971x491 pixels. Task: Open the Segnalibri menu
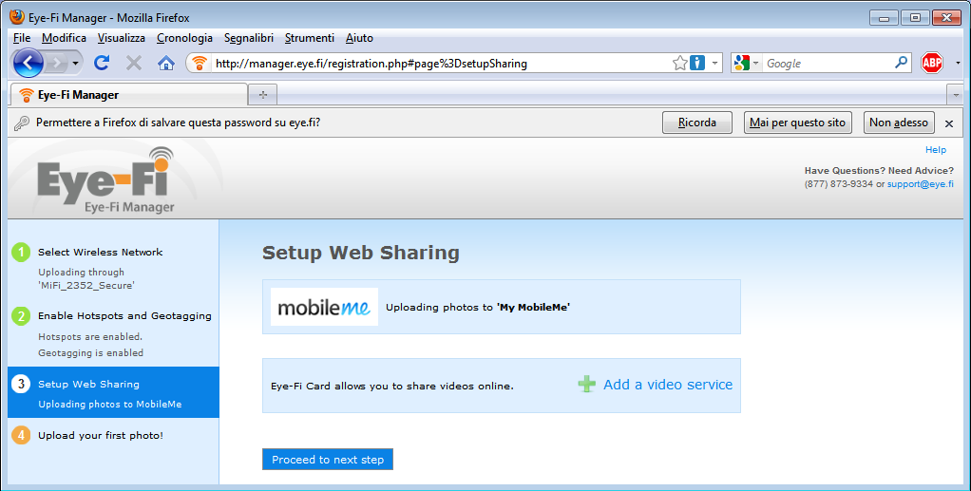248,38
